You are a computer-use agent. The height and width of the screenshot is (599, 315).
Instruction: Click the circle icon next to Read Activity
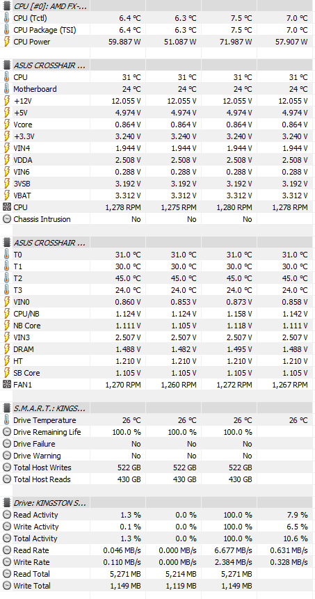click(x=6, y=515)
